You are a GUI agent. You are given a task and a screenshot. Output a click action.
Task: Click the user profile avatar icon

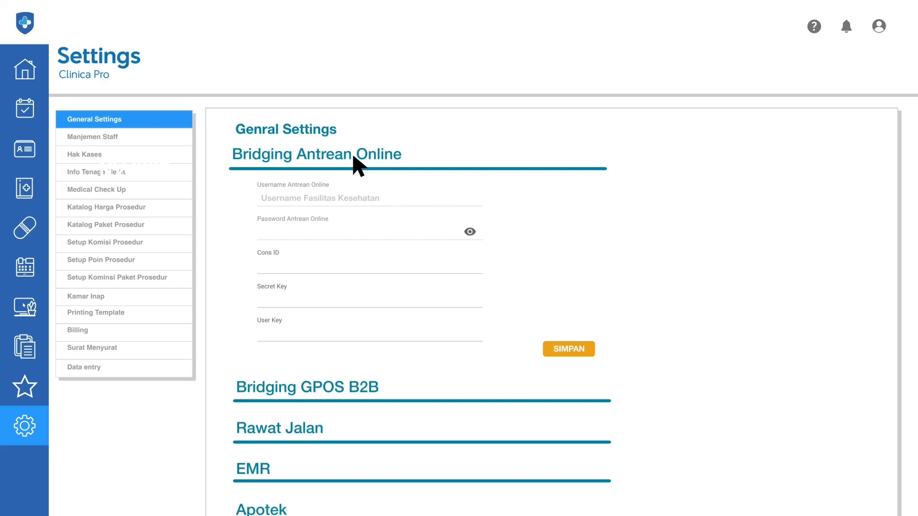[x=879, y=26]
